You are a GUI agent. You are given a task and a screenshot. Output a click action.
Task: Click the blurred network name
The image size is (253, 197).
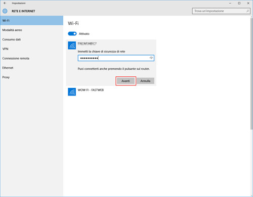87,43
